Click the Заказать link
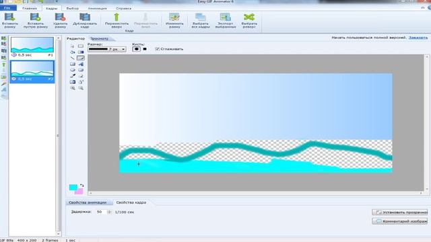The width and height of the screenshot is (431, 242). pyautogui.click(x=418, y=38)
